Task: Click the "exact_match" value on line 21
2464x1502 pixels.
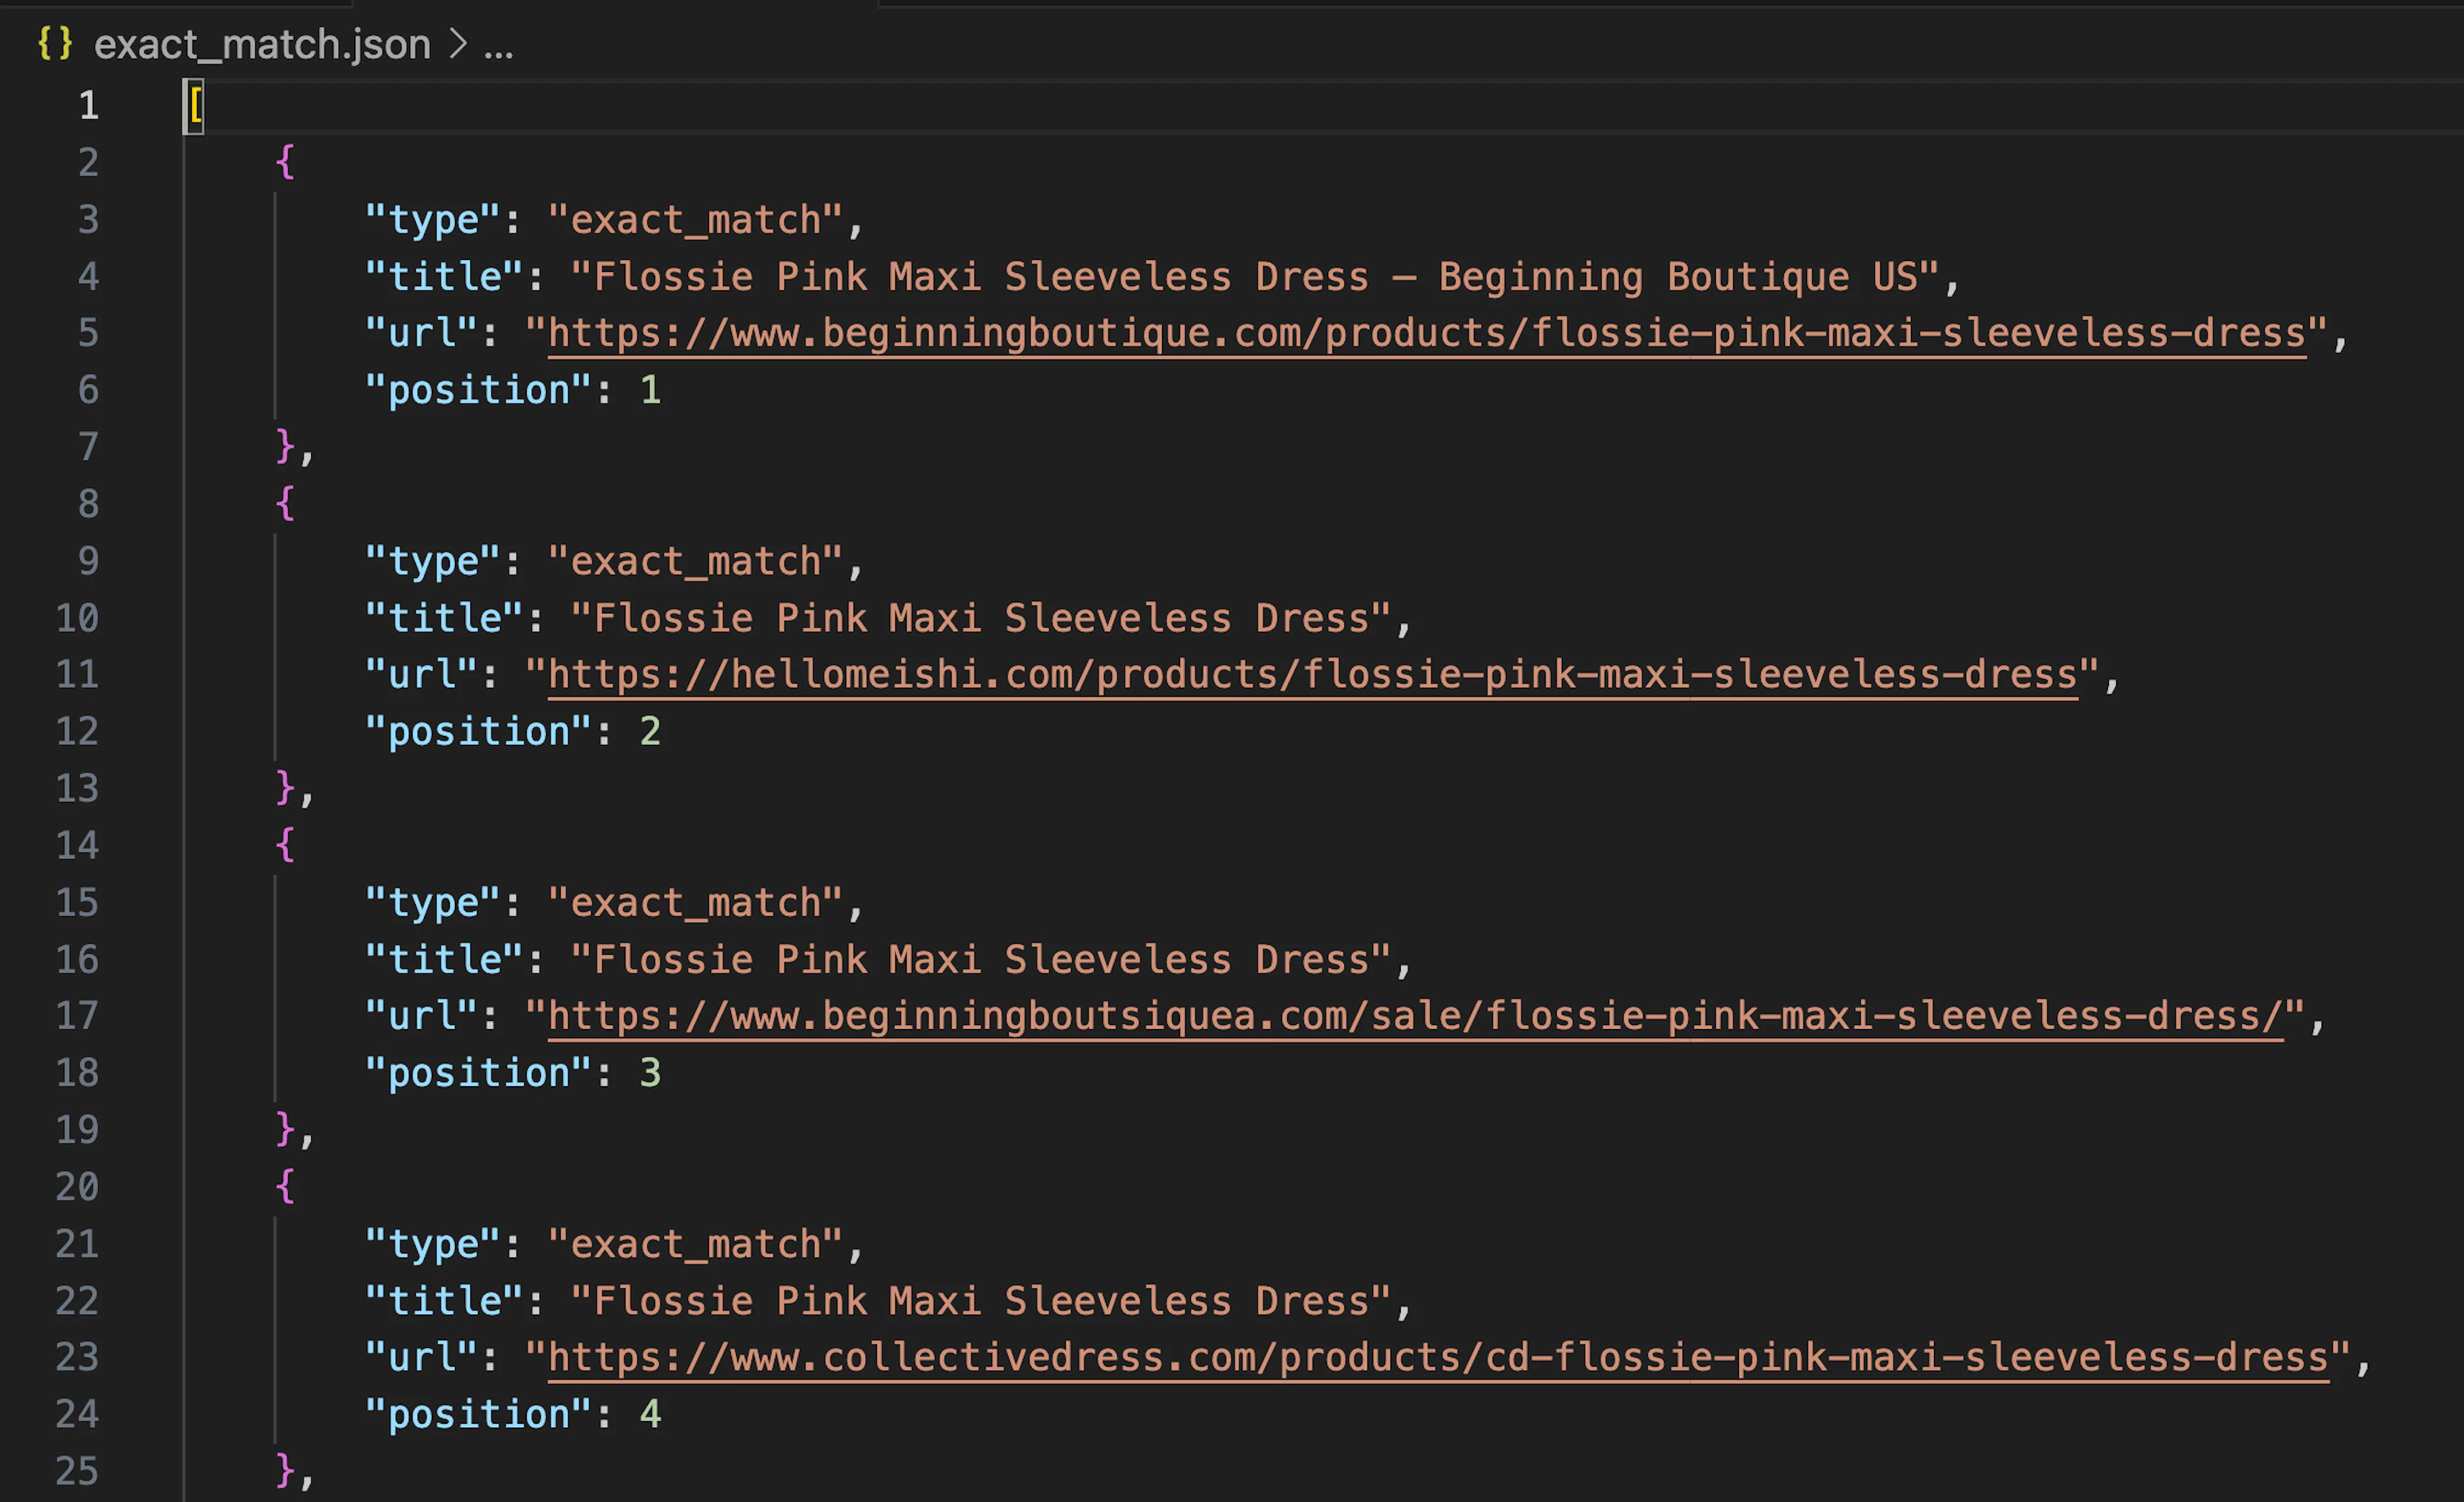Action: (696, 1245)
